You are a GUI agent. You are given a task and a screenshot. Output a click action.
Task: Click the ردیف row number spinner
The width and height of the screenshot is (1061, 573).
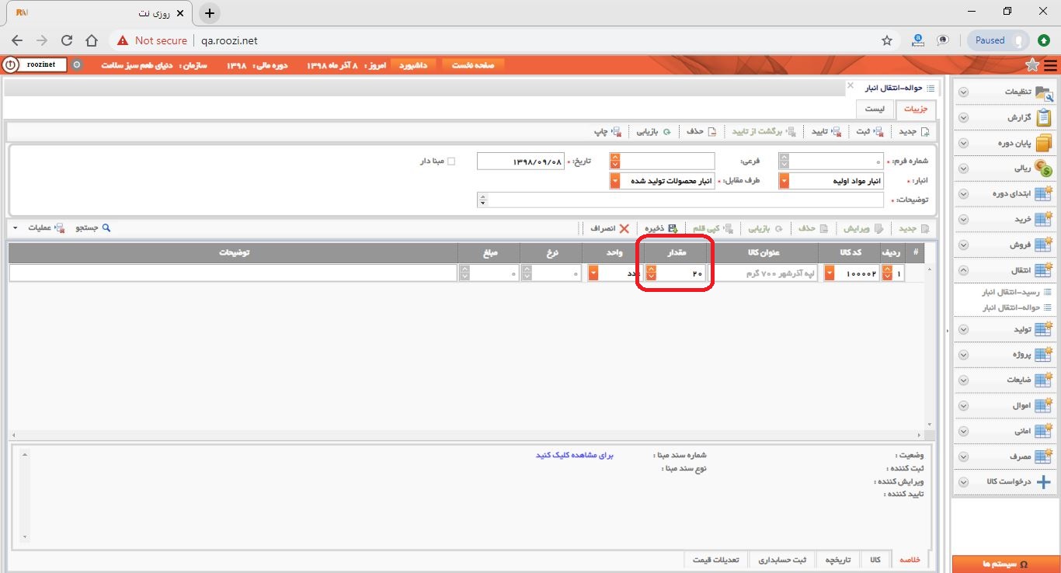click(889, 273)
